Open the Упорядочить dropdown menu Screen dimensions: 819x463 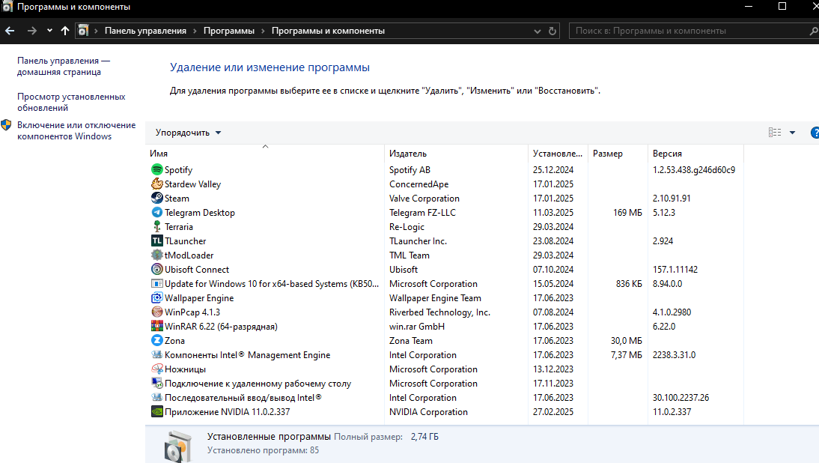tap(188, 133)
